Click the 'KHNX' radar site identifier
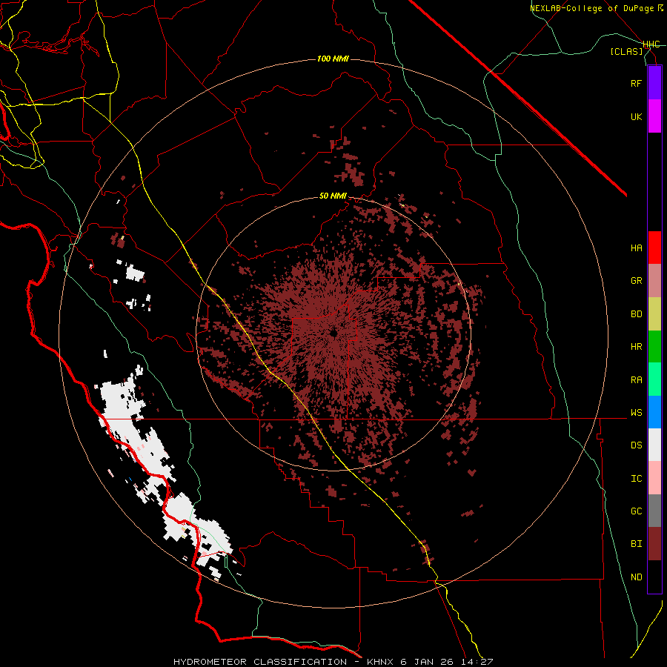This screenshot has height=667, width=667. [x=381, y=662]
